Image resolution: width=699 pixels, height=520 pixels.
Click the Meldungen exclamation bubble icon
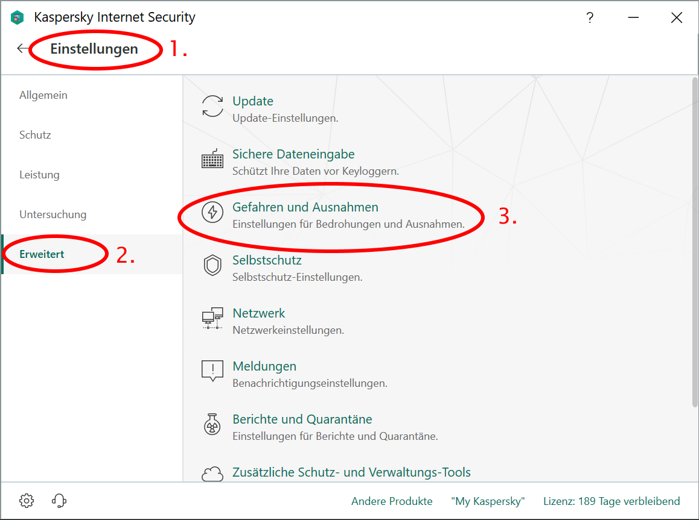click(x=212, y=371)
